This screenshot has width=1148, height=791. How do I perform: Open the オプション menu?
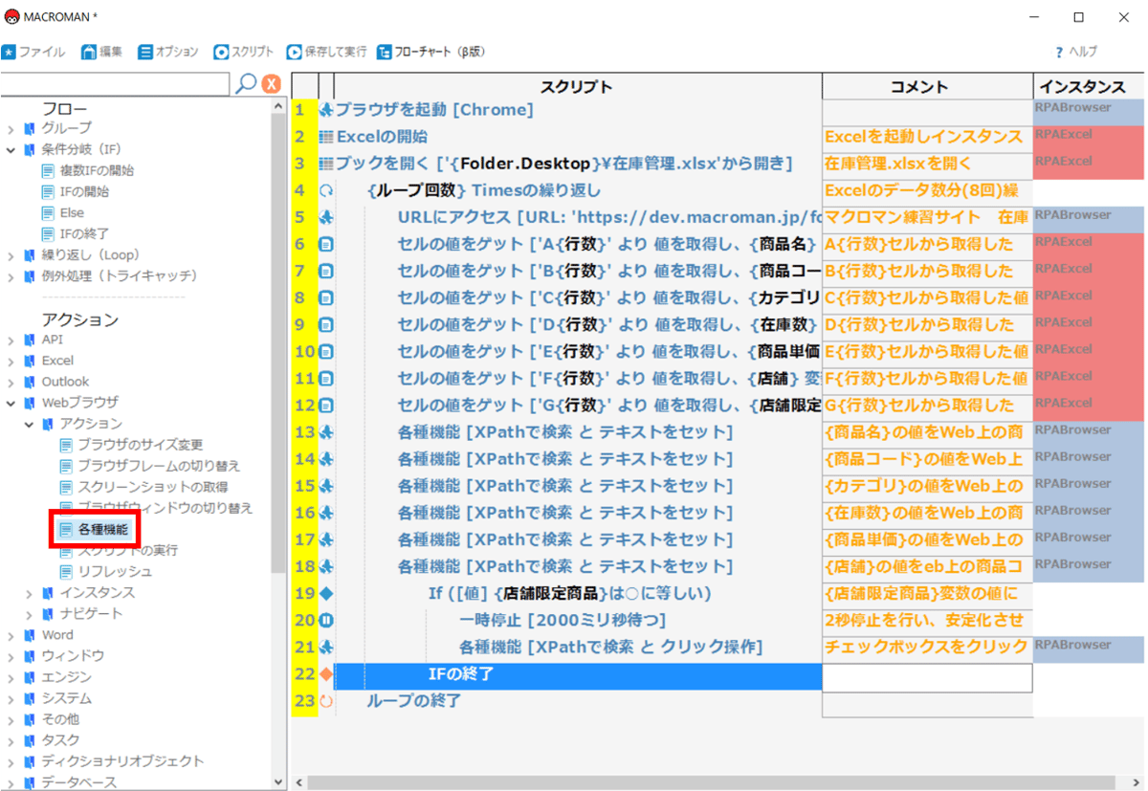coord(168,52)
